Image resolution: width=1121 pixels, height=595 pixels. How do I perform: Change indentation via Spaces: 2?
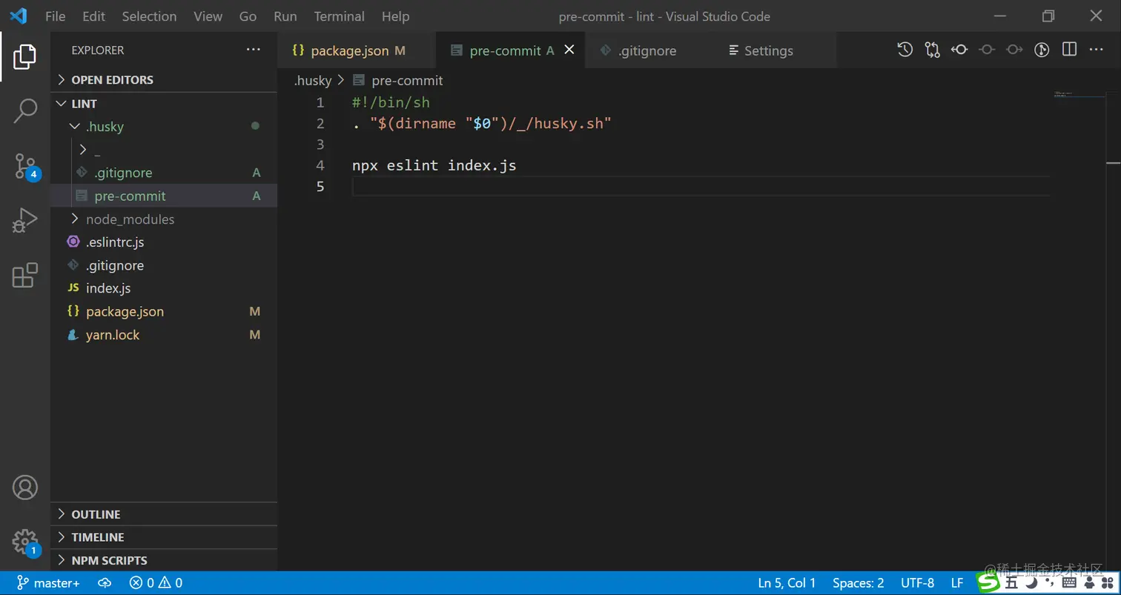coord(858,583)
